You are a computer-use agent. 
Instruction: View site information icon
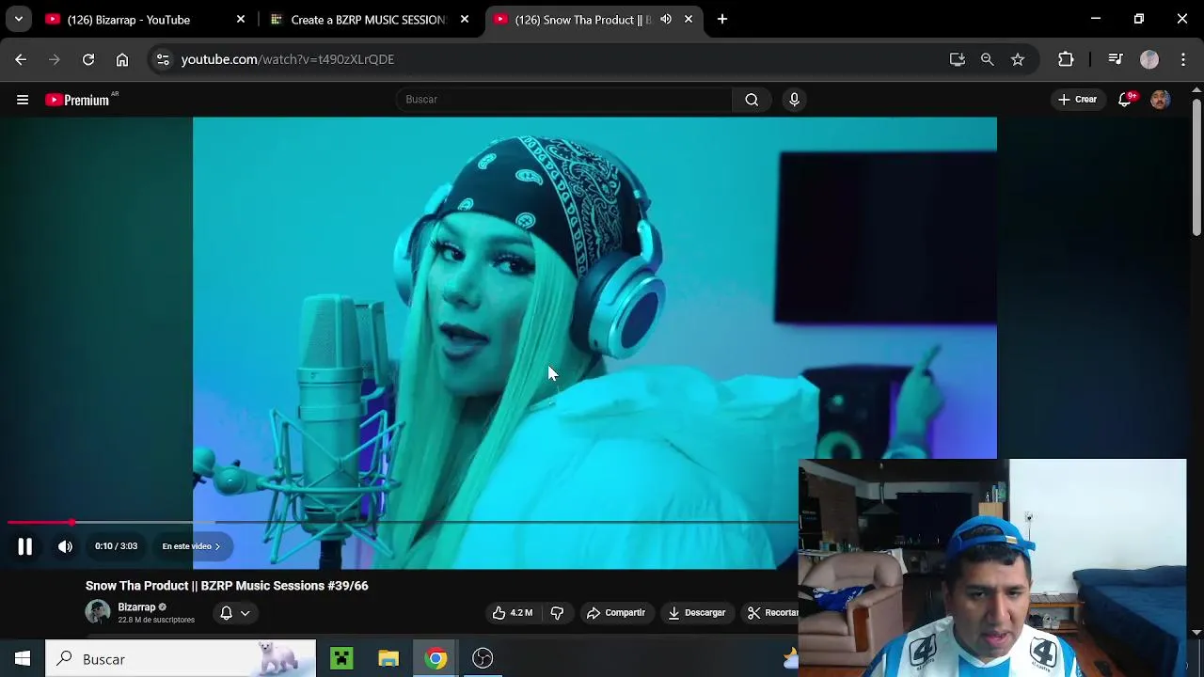[163, 59]
